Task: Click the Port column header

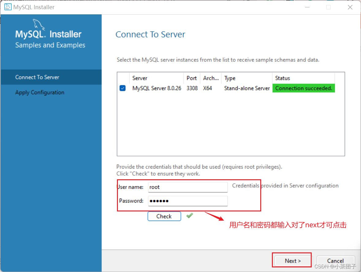Action: tap(192, 78)
